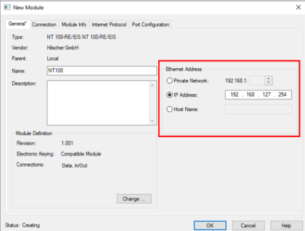Viewport: 305px width, 231px height.
Task: Open Help for the module dialog
Action: pos(287,225)
